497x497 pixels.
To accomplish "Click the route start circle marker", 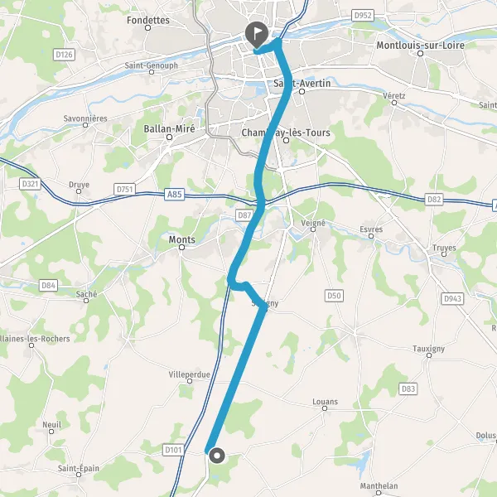I will 217,456.
